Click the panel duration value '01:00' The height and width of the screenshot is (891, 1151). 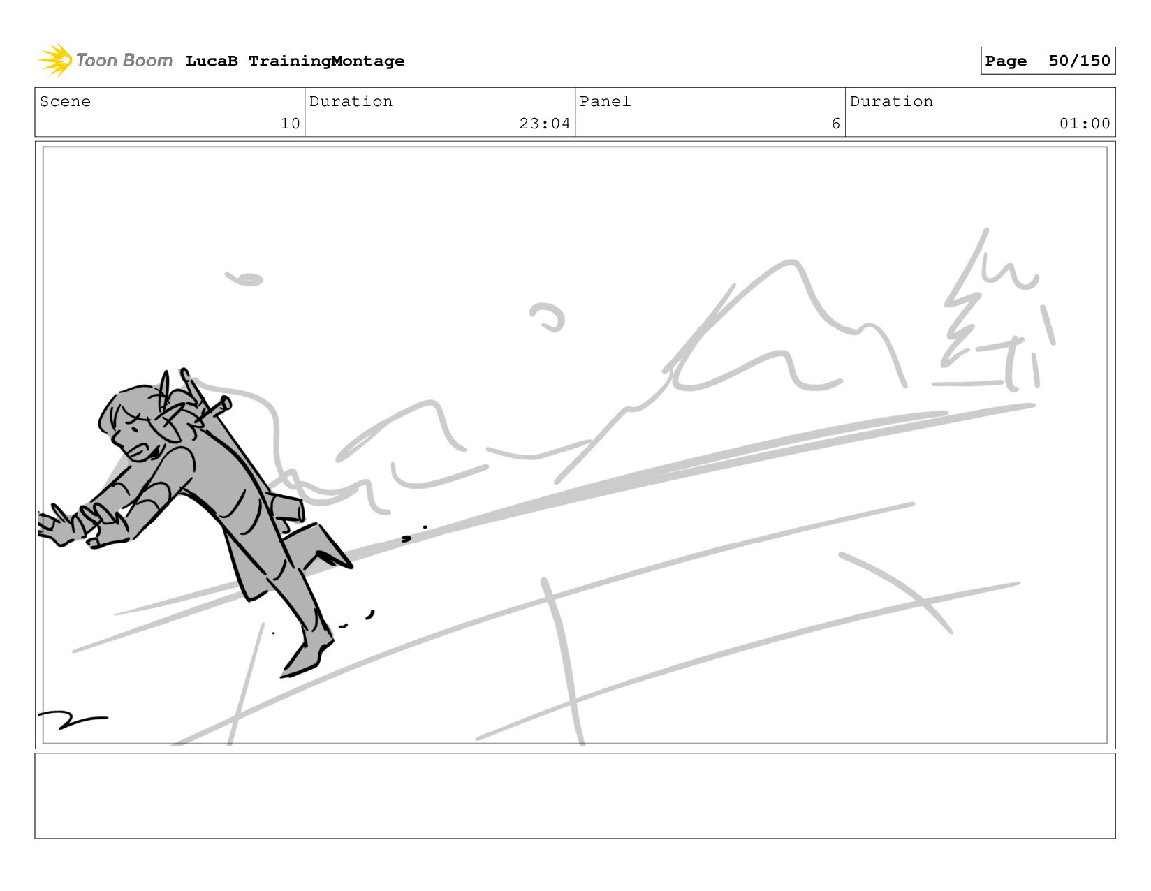click(1085, 124)
